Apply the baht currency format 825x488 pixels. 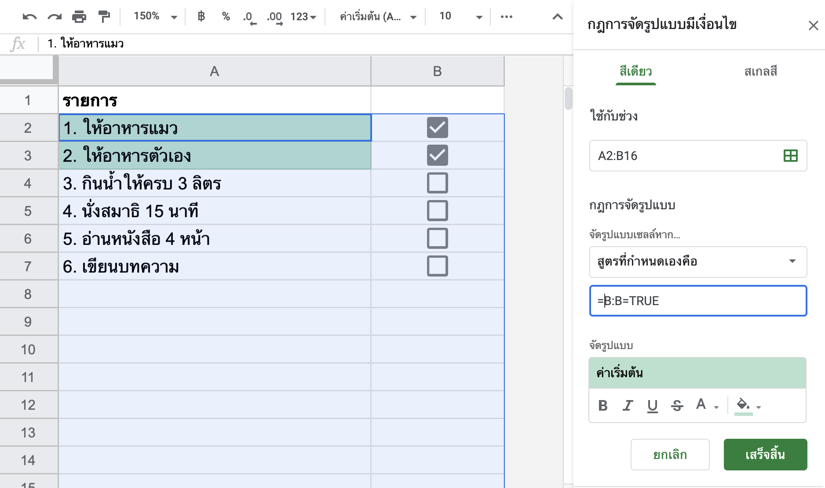tap(201, 16)
